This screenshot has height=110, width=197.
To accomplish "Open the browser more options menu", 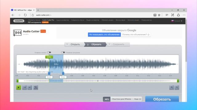I will [184, 15].
